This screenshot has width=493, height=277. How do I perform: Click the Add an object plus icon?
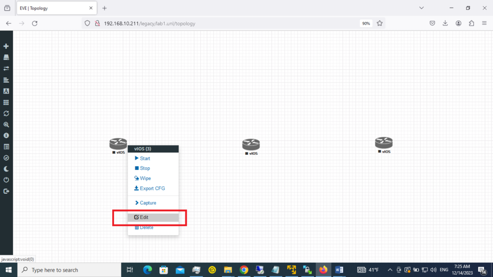pos(6,46)
